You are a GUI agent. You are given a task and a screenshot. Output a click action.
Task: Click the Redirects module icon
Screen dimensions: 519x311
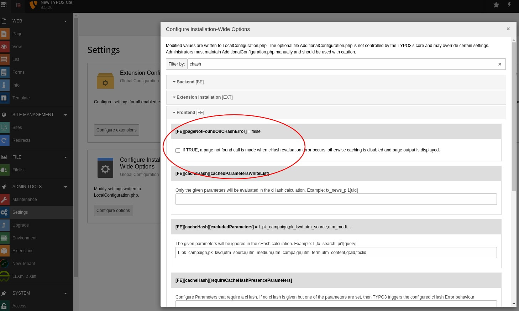click(4, 140)
